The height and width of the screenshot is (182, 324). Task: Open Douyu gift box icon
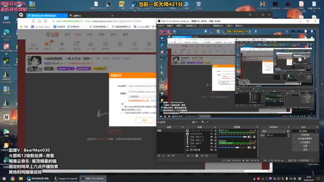point(120,44)
